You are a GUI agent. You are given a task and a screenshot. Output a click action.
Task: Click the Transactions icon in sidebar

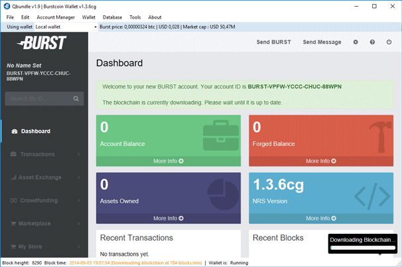click(13, 154)
